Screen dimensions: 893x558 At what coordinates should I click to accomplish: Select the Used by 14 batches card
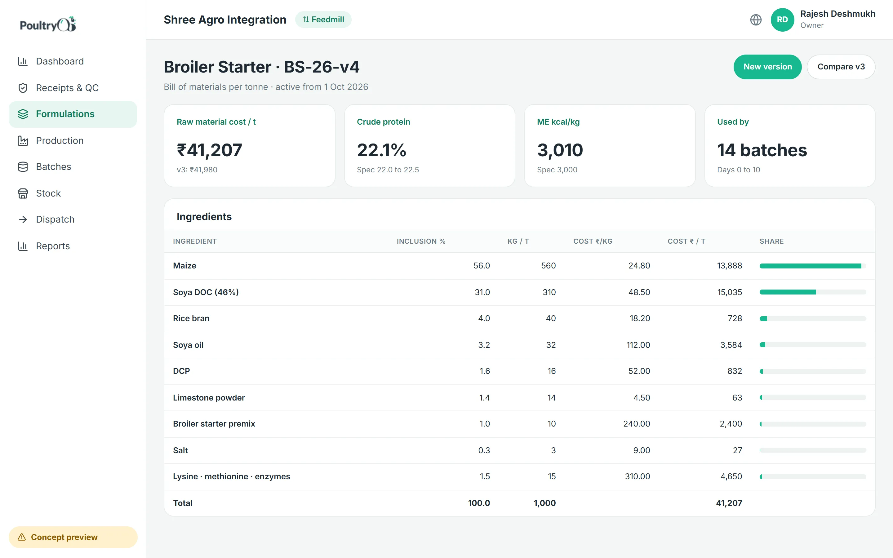click(790, 146)
